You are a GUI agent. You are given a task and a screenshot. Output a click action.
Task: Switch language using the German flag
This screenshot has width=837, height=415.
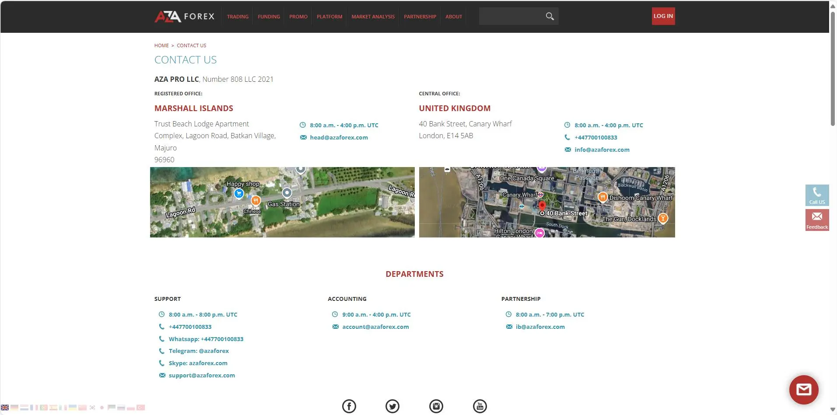[x=14, y=408]
